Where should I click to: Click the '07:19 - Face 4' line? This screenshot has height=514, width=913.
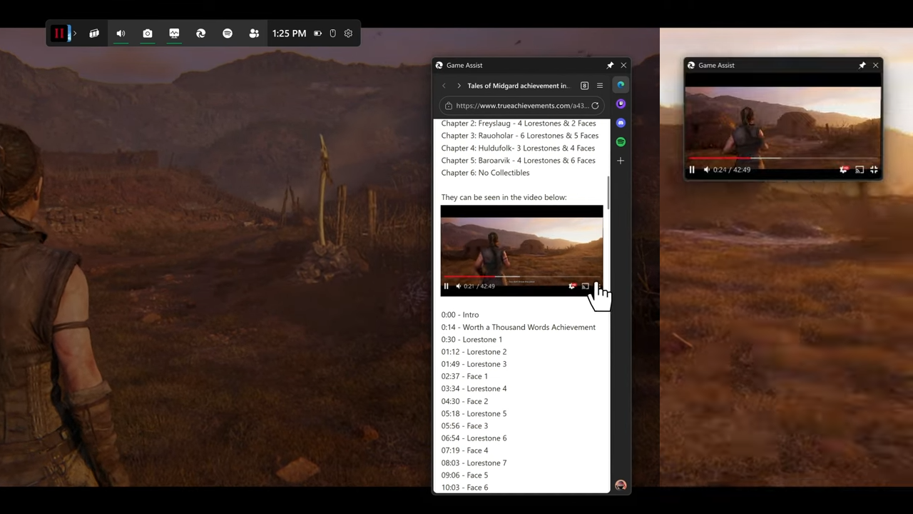pos(464,450)
